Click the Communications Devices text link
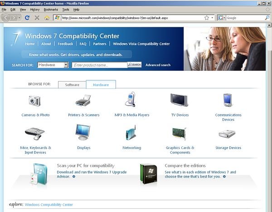Image resolution: width=272 pixels, height=212 pixels. (228, 117)
